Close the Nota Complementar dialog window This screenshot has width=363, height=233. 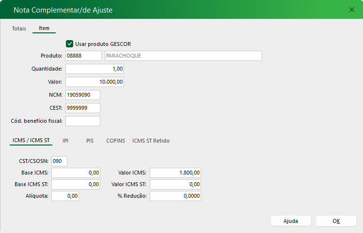(351, 9)
